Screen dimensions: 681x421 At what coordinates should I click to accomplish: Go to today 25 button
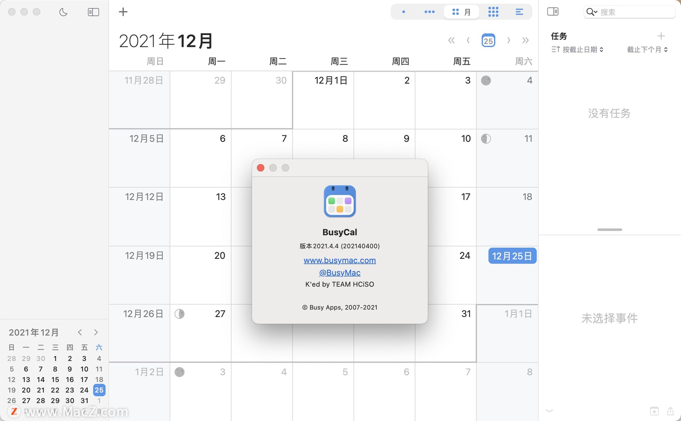coord(488,40)
